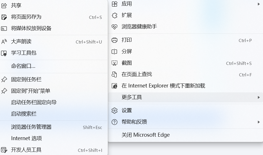Choose 打印 from the menu
Viewport: 263px width, 155px height.
click(185, 40)
